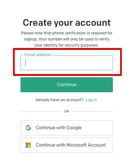This screenshot has width=136, height=166.
Task: Click the Microsoft logo icon
Action: [x=28, y=145]
